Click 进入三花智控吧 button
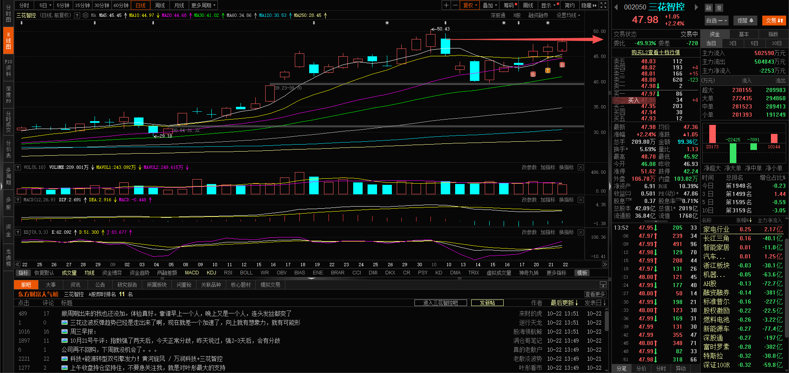 (441, 303)
